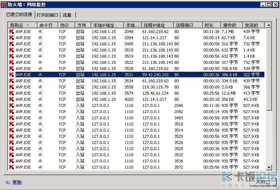The height and width of the screenshot is (190, 280).
Task: Click the icon of row with local port 3485
Action: point(12,44)
